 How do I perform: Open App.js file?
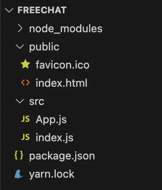coord(51,120)
